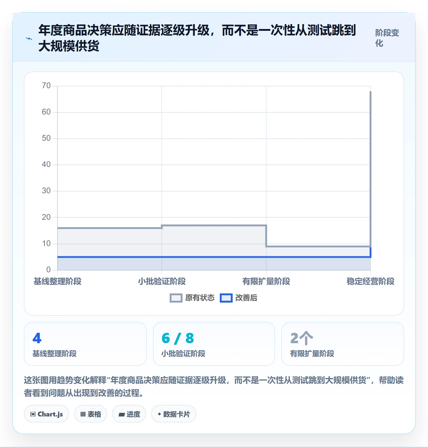Click the 60 y-axis tick label

(46, 112)
